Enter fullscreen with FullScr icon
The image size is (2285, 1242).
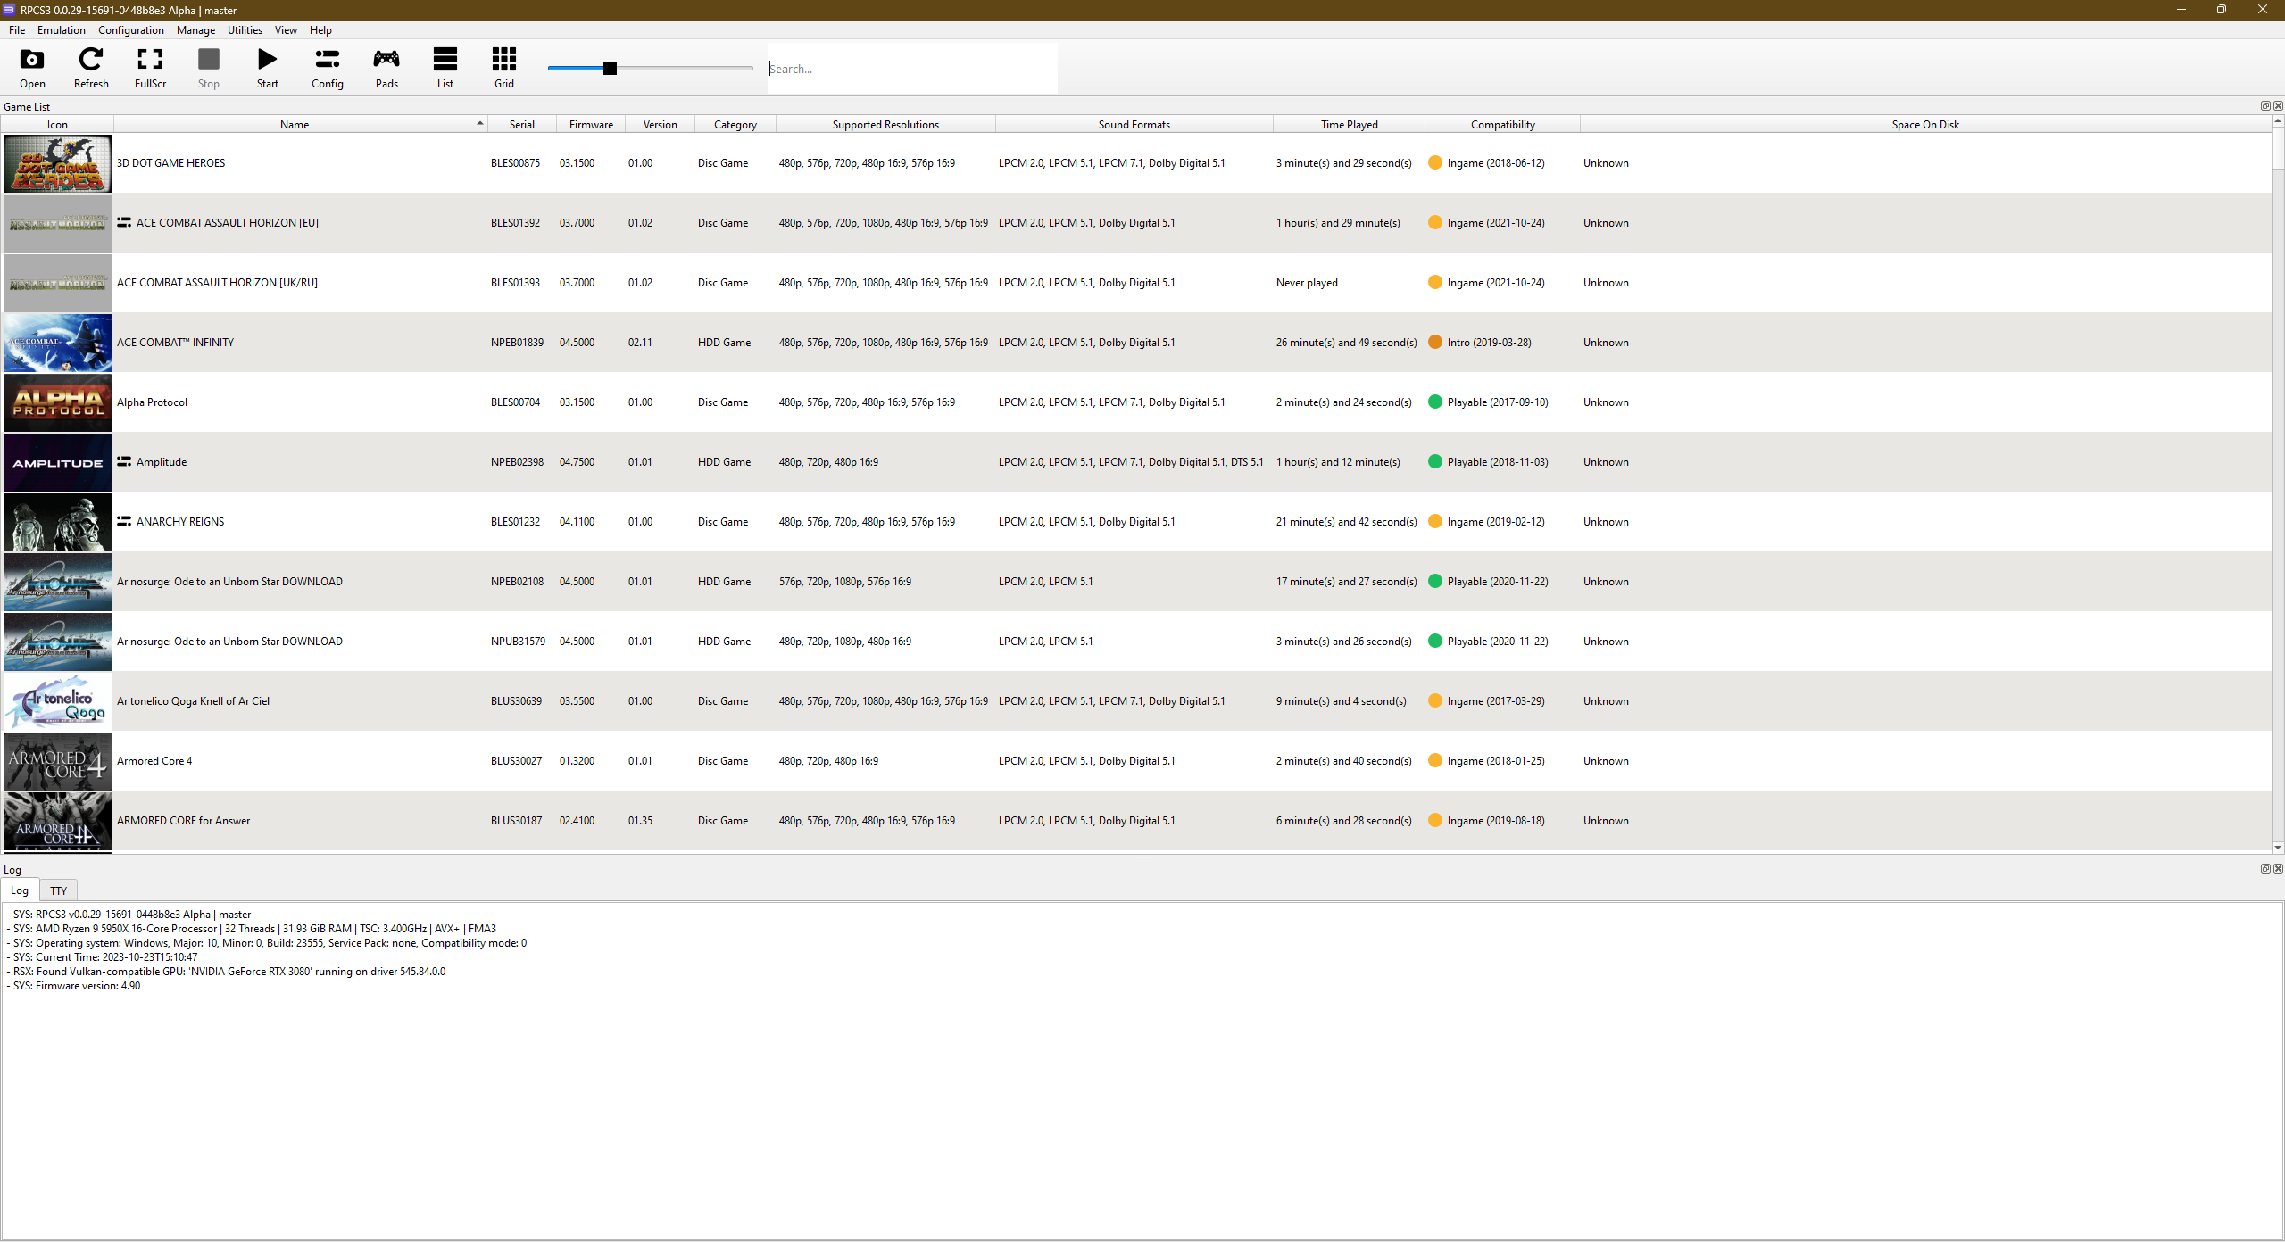pos(150,68)
